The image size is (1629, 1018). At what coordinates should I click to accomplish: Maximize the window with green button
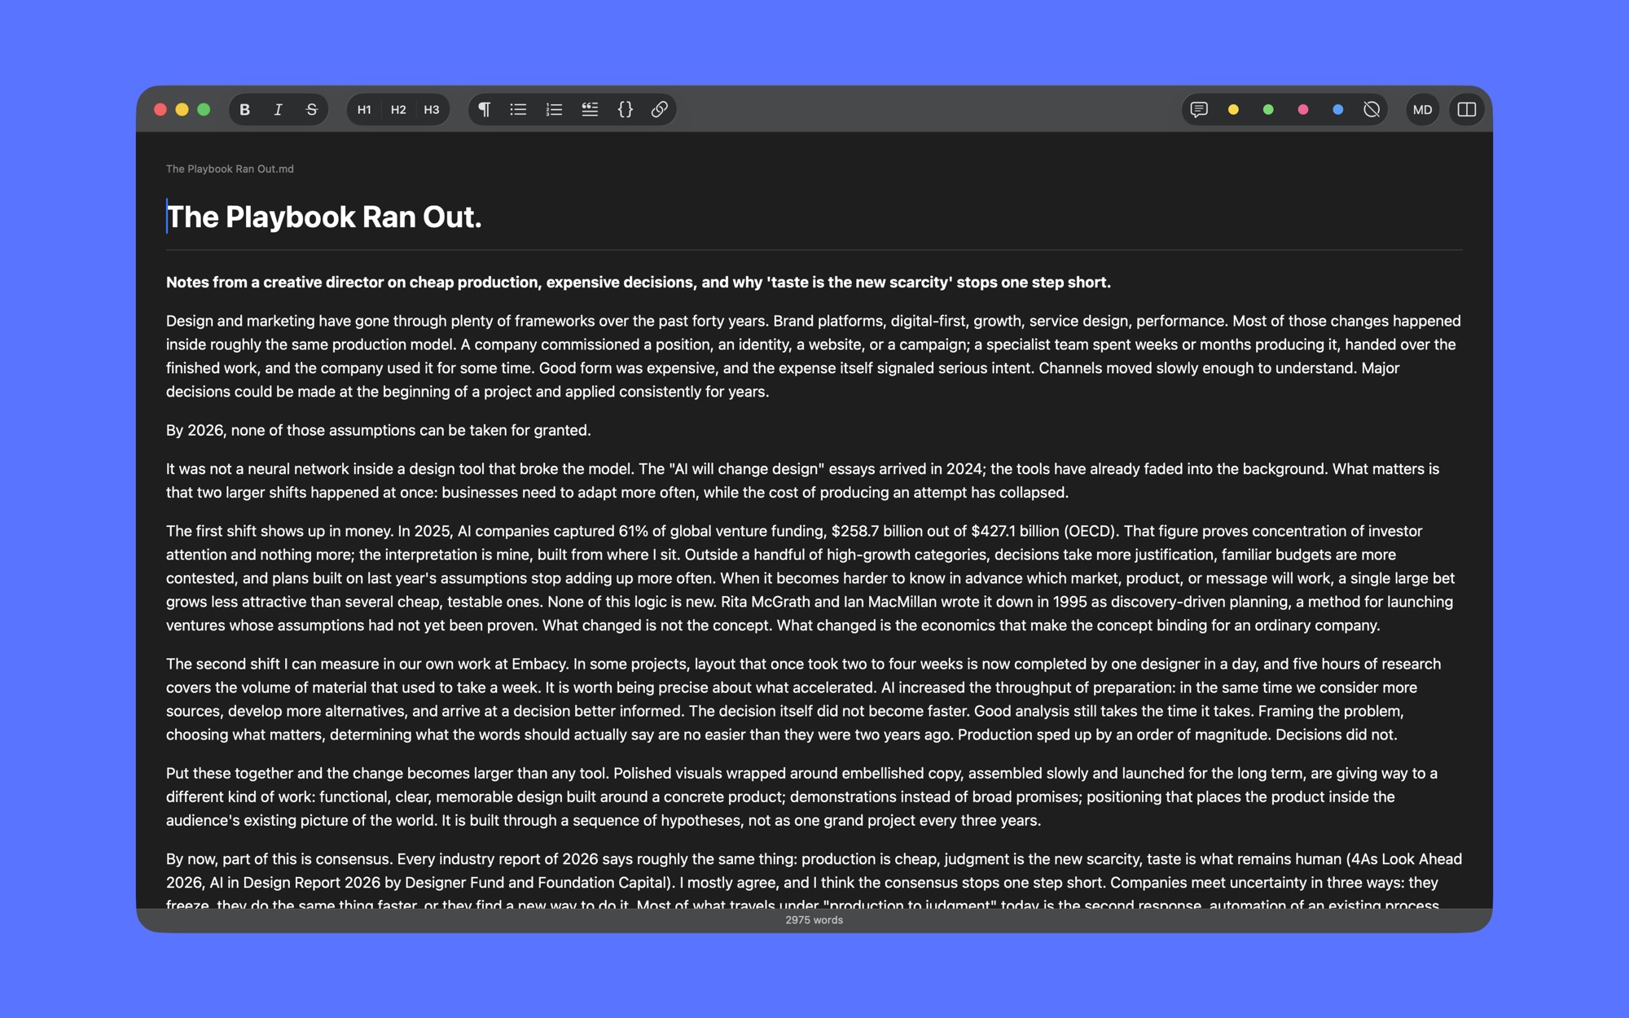[204, 109]
